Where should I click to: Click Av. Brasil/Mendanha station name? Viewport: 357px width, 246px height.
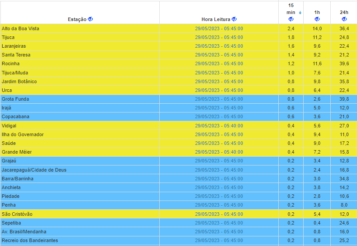click(x=24, y=232)
